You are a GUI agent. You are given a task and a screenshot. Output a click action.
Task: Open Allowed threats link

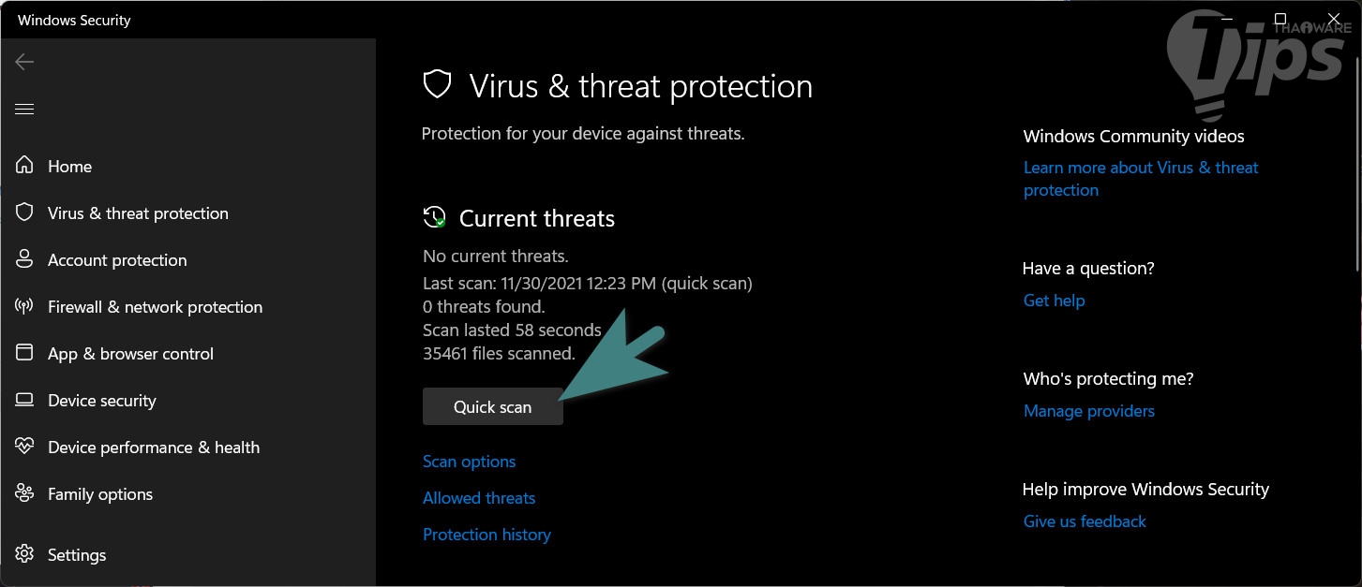pyautogui.click(x=479, y=498)
